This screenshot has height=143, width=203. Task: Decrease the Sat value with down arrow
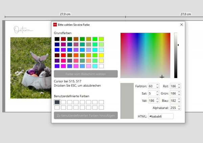pos(157,95)
